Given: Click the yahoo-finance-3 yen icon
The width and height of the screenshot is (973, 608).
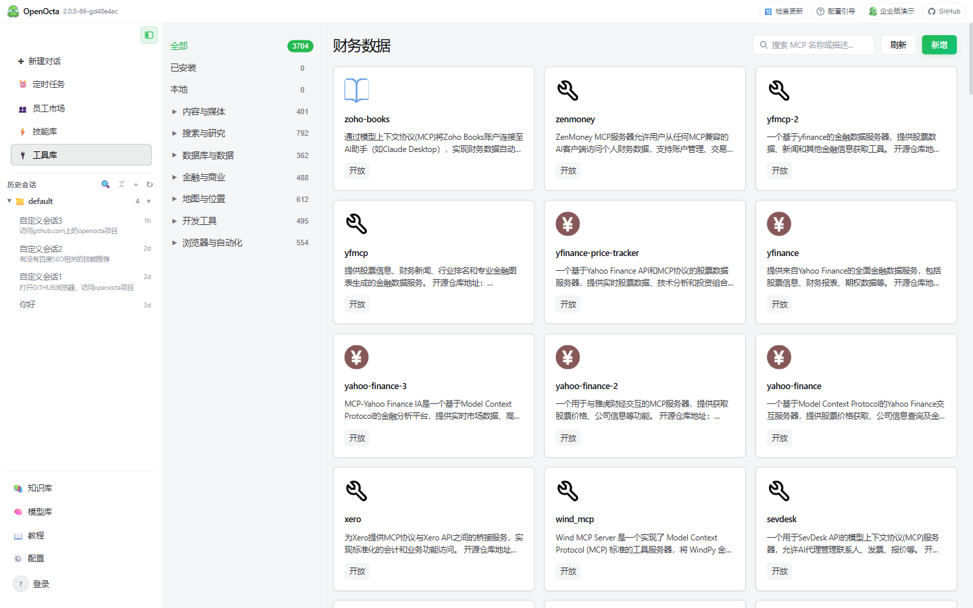Looking at the screenshot, I should coord(357,357).
